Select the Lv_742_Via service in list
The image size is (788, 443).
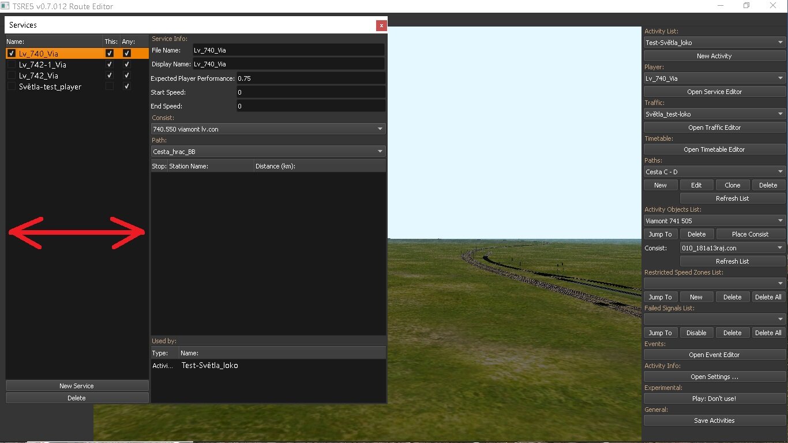tap(39, 76)
